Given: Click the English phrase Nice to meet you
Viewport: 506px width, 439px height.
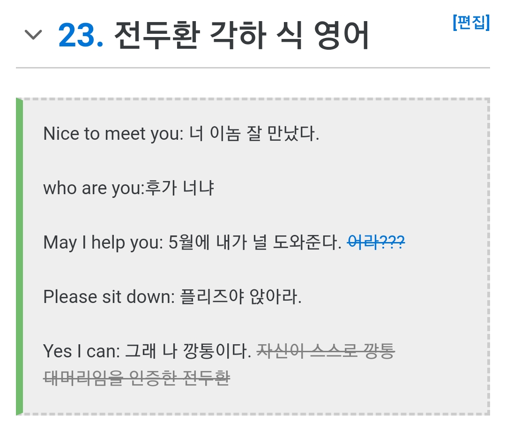Looking at the screenshot, I should click(x=112, y=134).
